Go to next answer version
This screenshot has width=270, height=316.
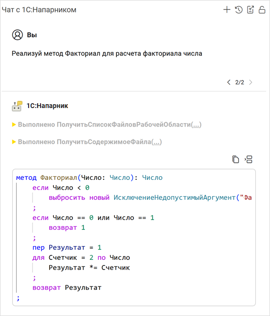(250, 82)
